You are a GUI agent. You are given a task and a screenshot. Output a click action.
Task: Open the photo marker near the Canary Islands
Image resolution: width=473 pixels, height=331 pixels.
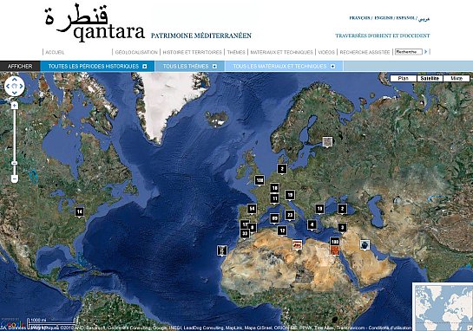222,250
